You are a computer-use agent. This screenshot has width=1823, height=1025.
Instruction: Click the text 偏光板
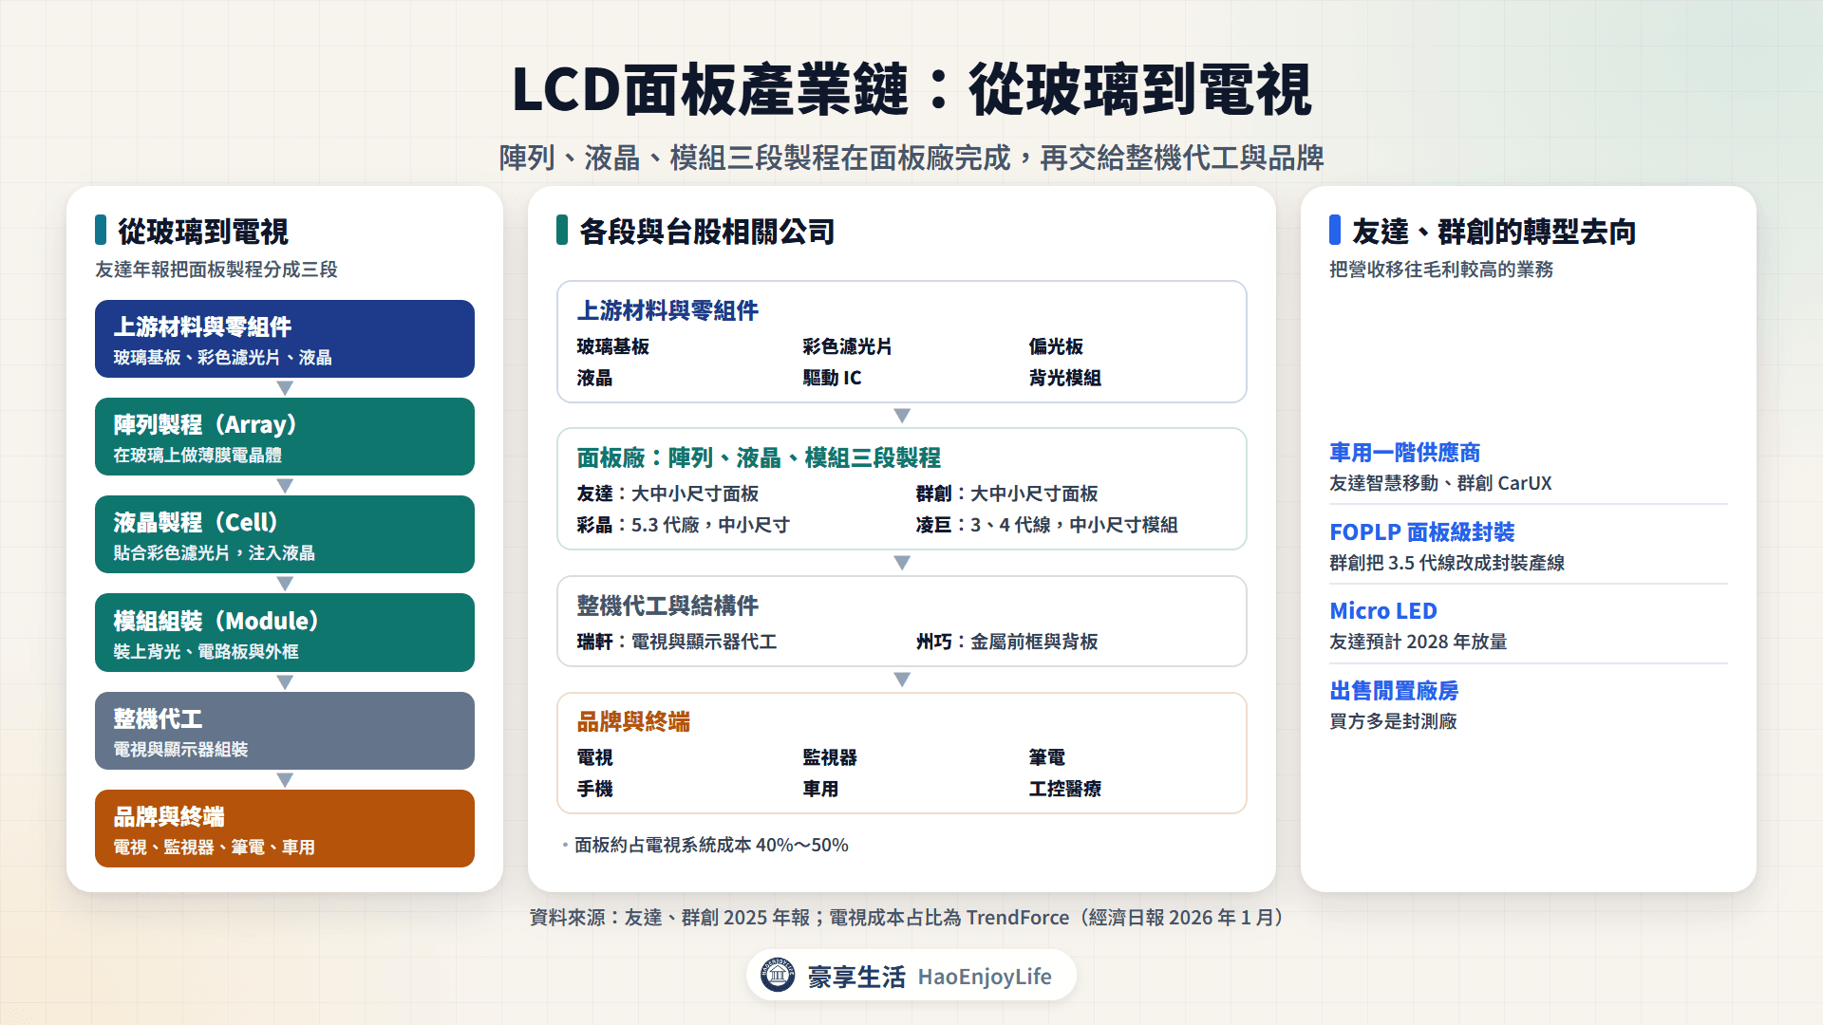click(1056, 346)
